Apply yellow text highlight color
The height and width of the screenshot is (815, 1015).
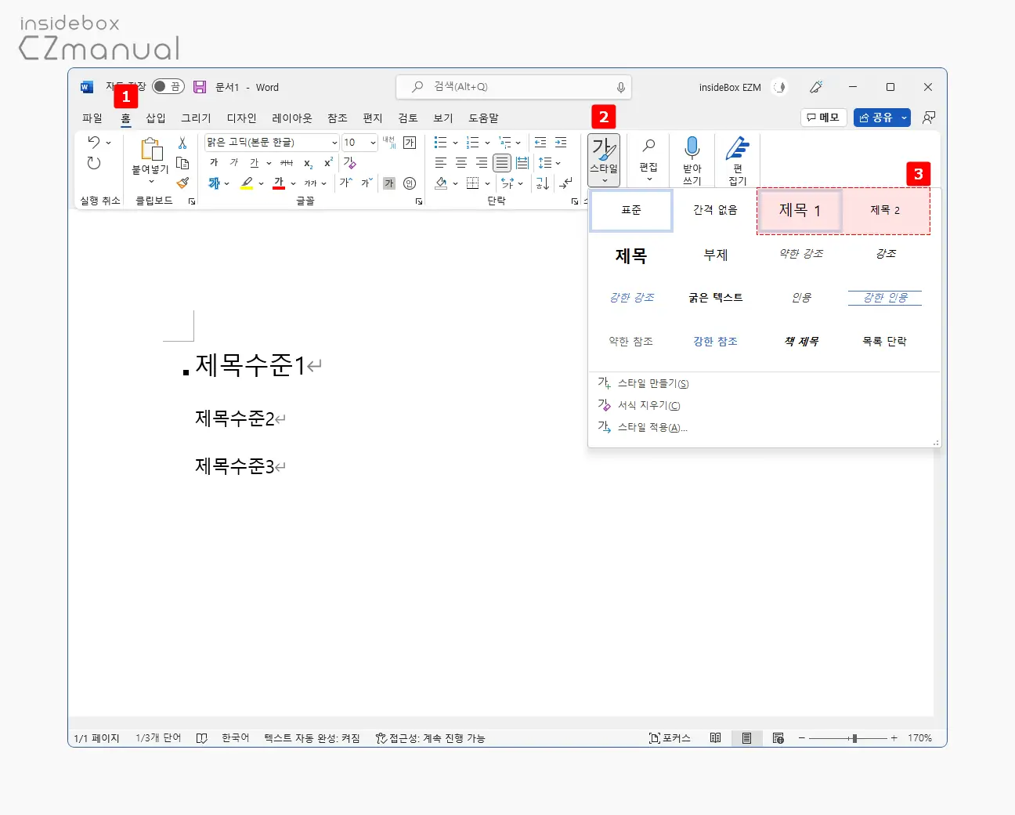tap(247, 183)
